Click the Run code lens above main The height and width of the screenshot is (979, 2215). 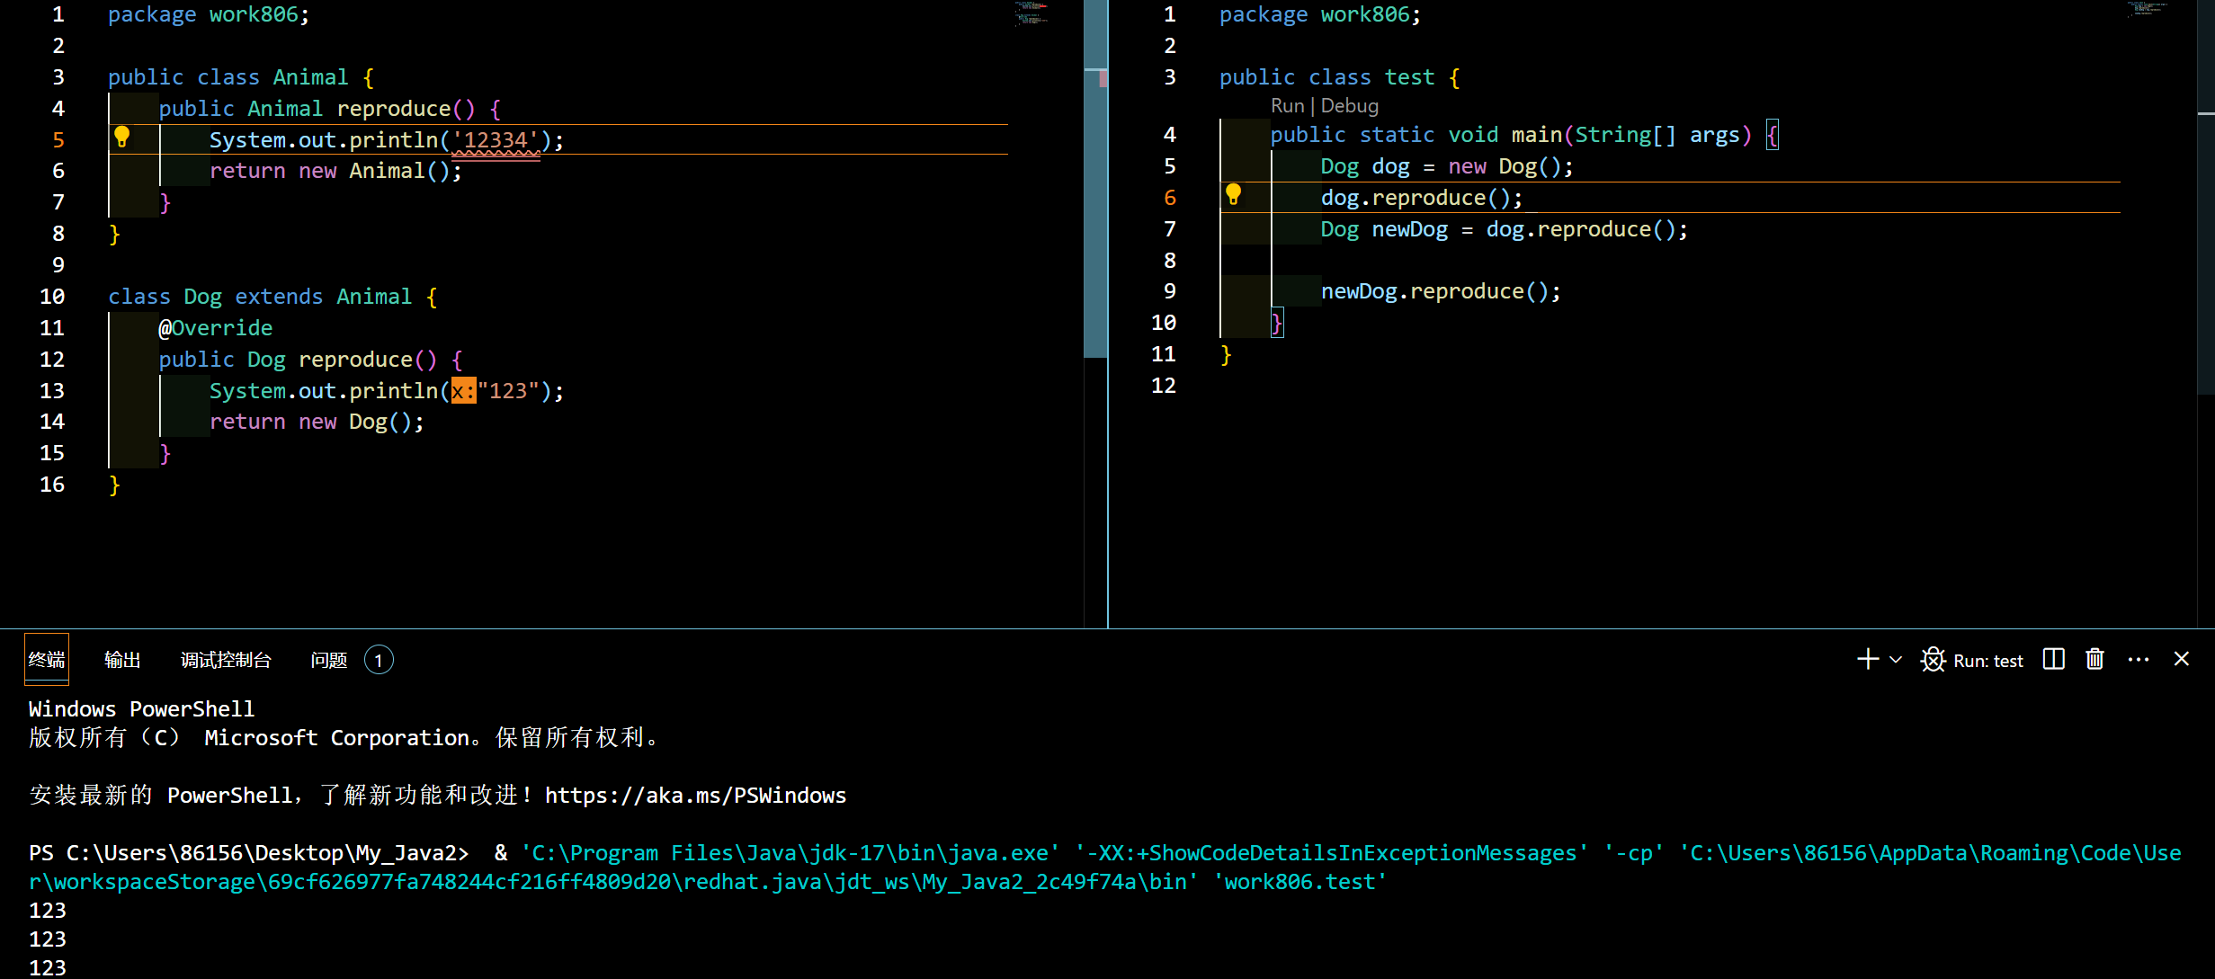1287,106
